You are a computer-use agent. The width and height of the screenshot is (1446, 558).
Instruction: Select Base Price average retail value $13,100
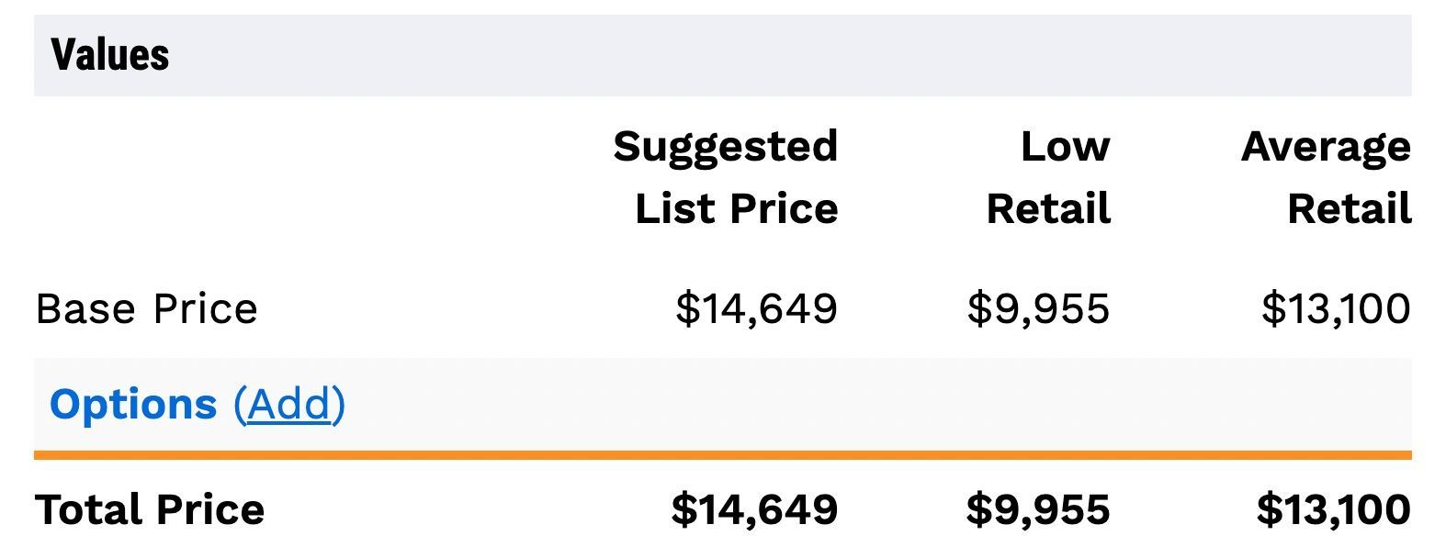(1336, 308)
